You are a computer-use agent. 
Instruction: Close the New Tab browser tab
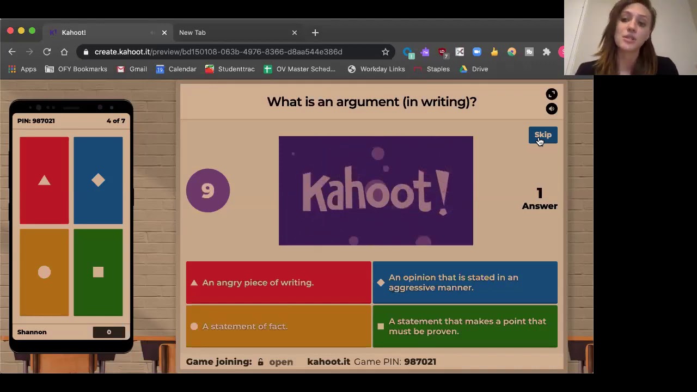[295, 33]
